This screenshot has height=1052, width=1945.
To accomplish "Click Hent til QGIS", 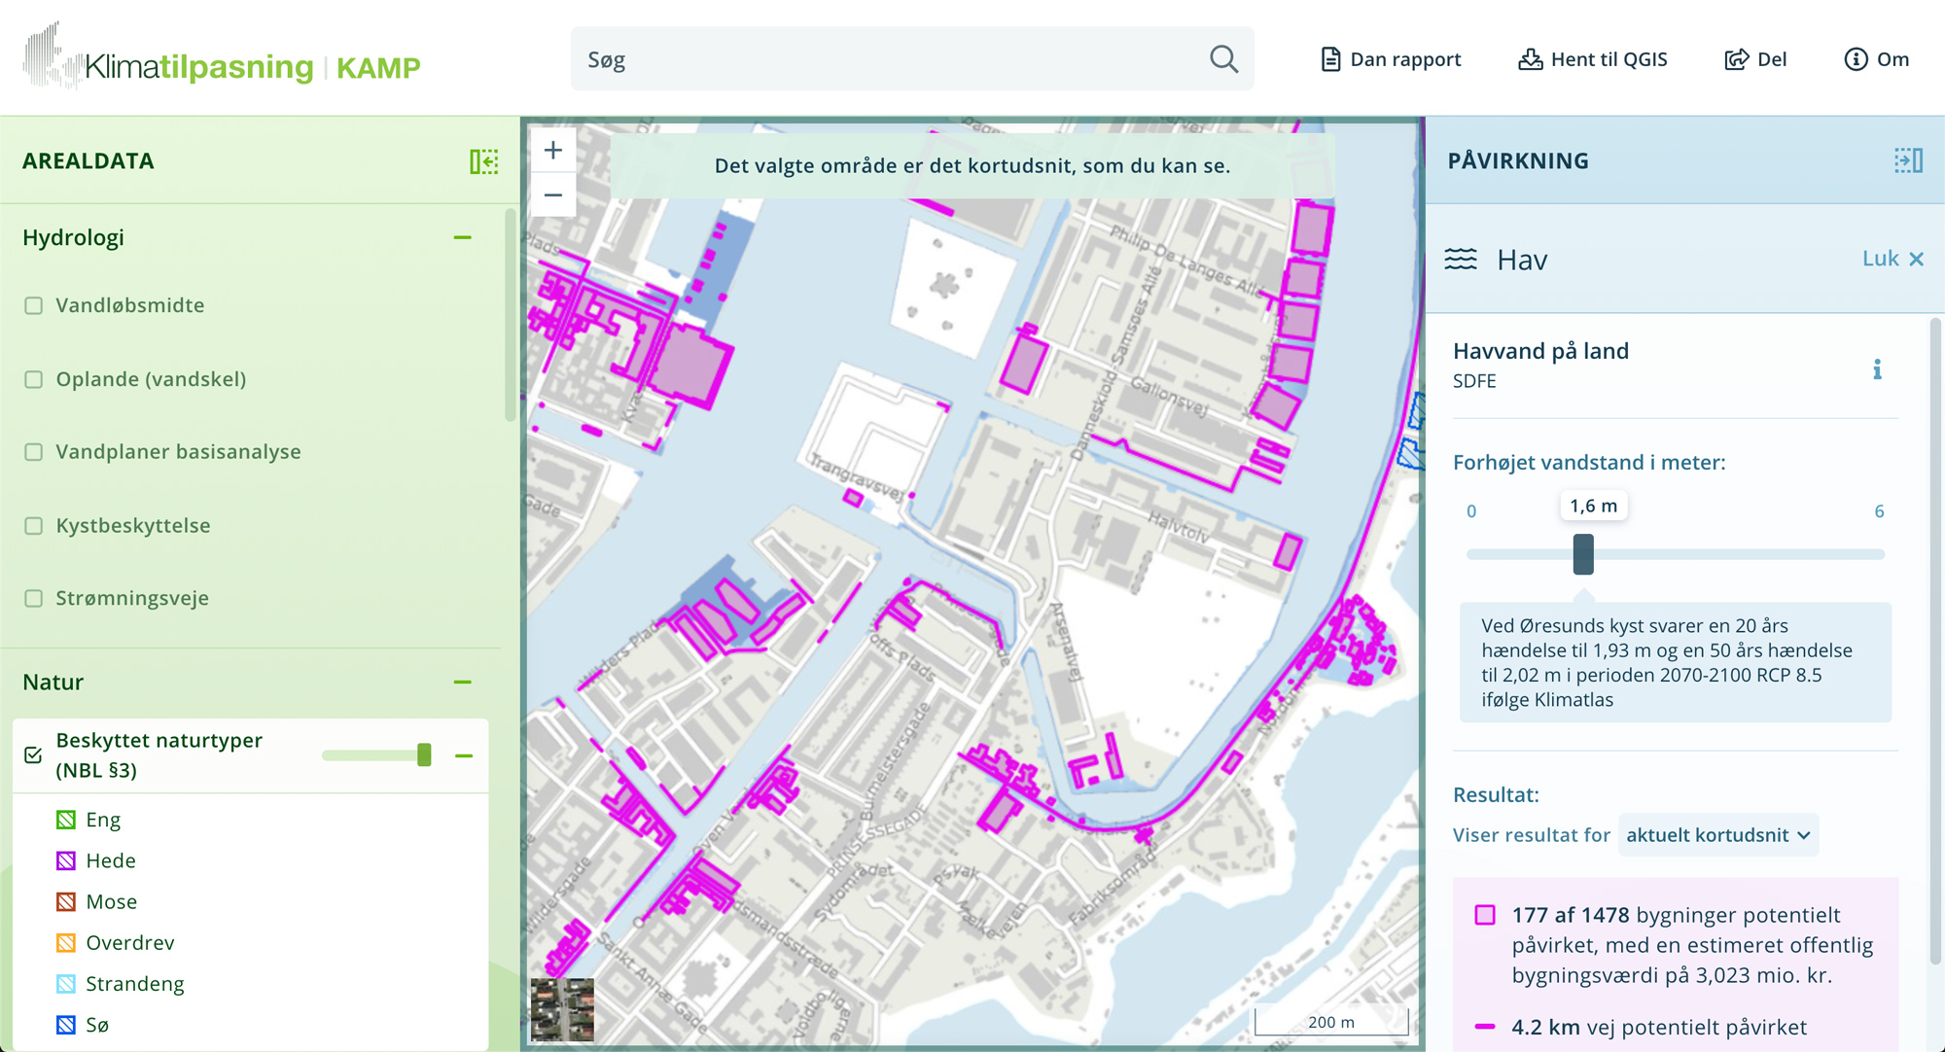I will click(1593, 59).
